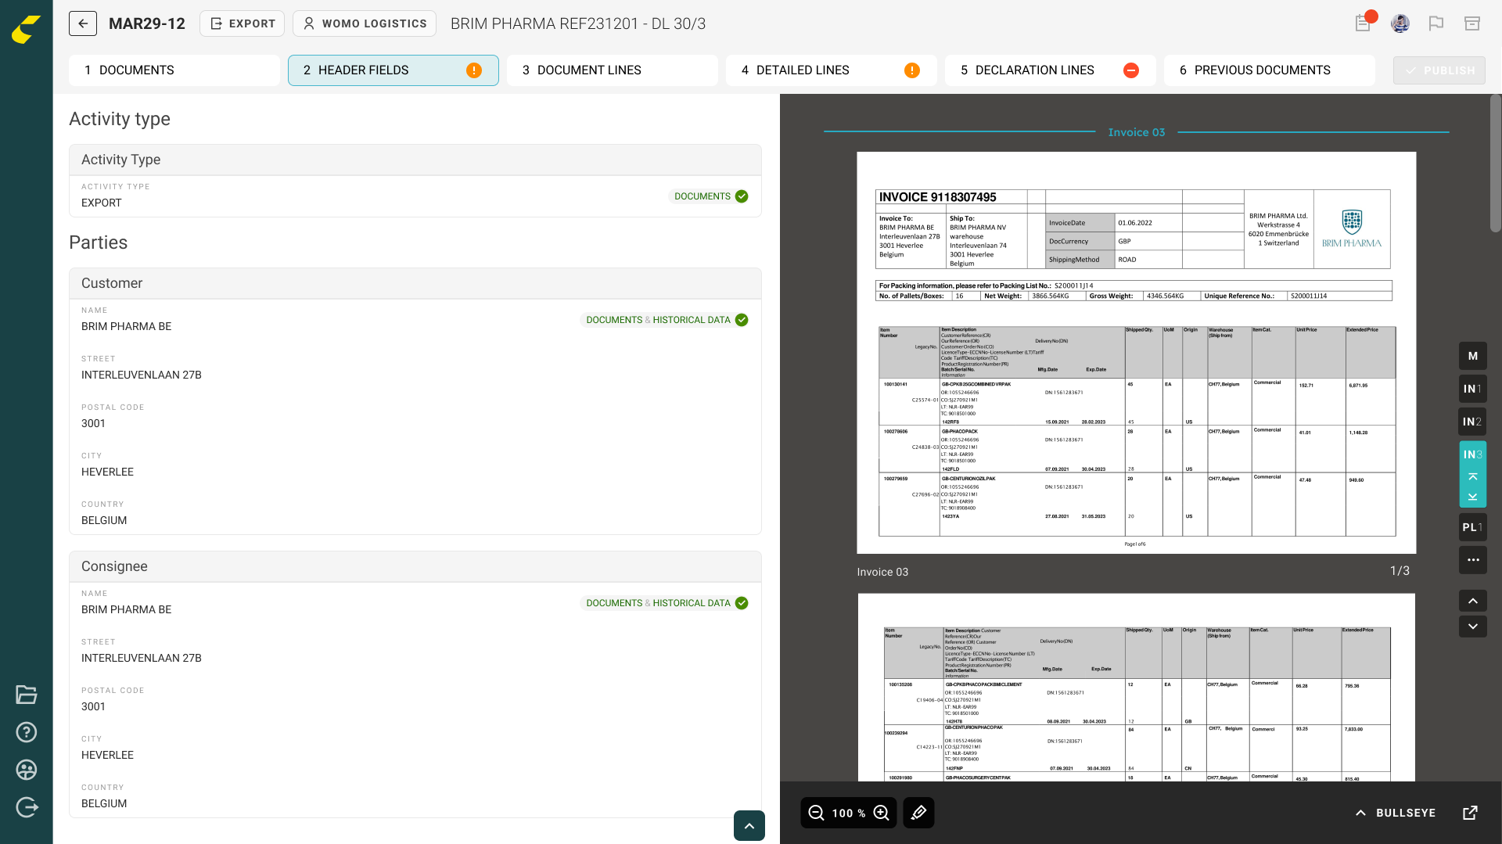Collapse the Consignee section header
Image resolution: width=1502 pixels, height=844 pixels.
pyautogui.click(x=415, y=566)
